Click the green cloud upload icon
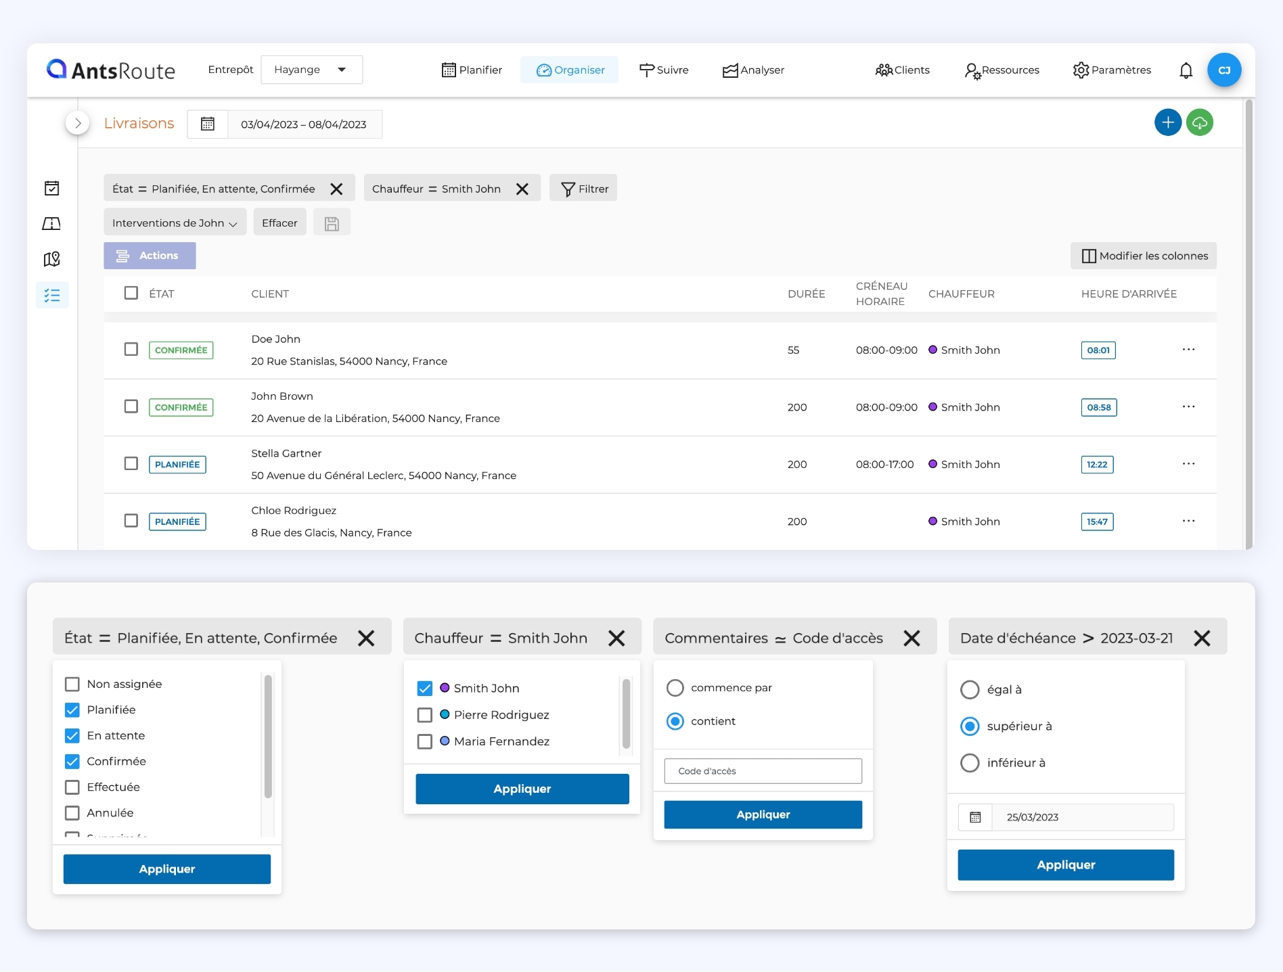The height and width of the screenshot is (972, 1283). (1200, 122)
